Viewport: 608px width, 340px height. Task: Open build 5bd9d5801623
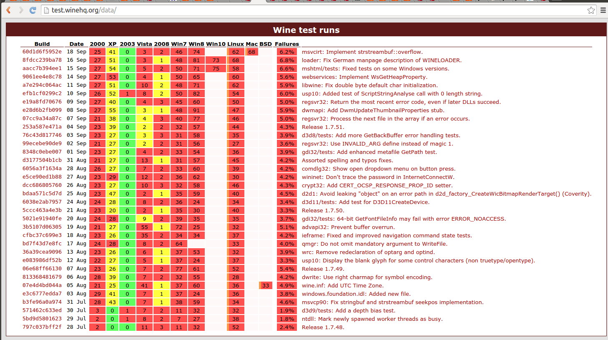(42, 319)
